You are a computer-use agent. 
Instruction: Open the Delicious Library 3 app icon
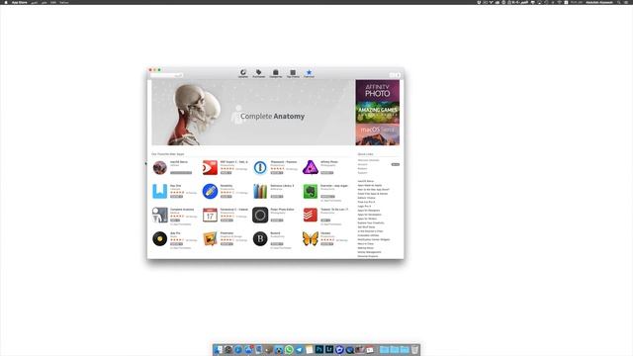tap(260, 191)
